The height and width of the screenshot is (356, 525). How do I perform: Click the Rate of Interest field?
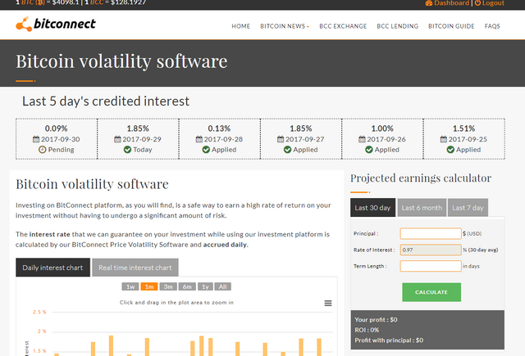pos(431,250)
